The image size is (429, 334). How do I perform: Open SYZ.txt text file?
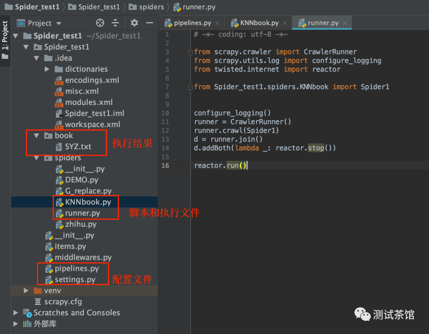click(78, 147)
